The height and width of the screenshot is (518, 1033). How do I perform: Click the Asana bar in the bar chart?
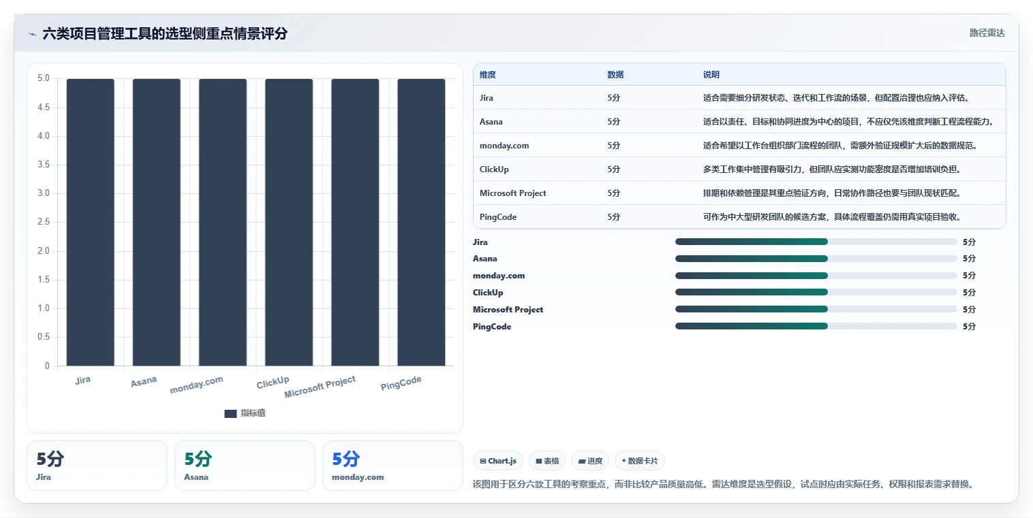(156, 223)
